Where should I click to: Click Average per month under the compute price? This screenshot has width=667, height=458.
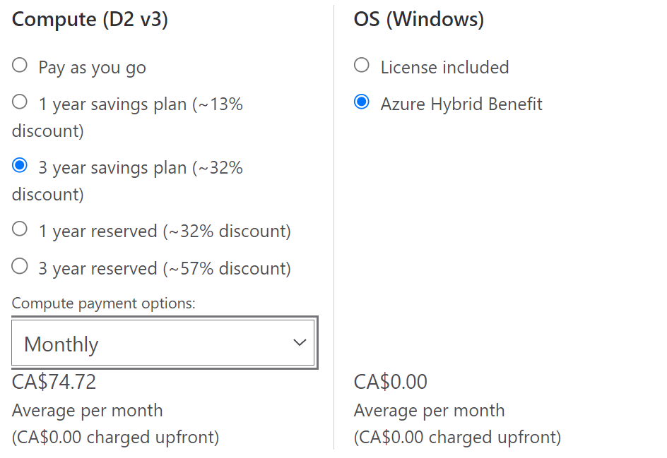coord(88,411)
